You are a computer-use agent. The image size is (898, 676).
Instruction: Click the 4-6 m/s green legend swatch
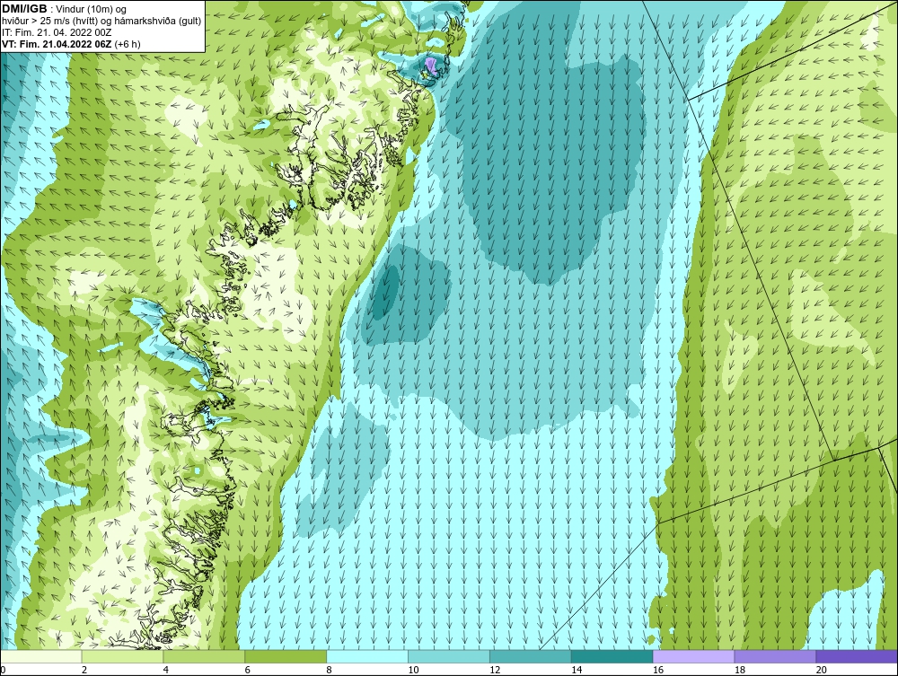(x=204, y=656)
